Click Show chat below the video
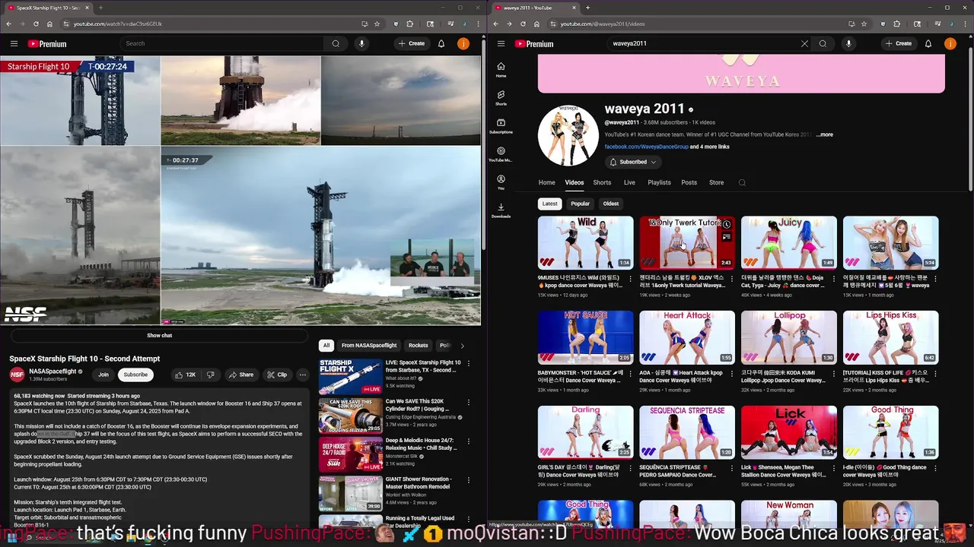Screen dimensions: 974x547 (159, 335)
